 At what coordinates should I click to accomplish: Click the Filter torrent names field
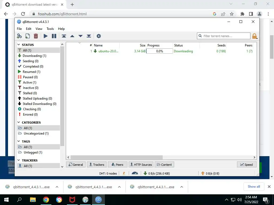[x=224, y=36]
